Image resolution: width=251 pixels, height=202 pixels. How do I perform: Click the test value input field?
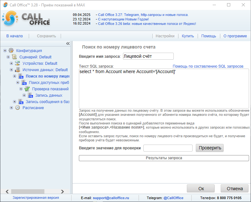tap(168, 148)
